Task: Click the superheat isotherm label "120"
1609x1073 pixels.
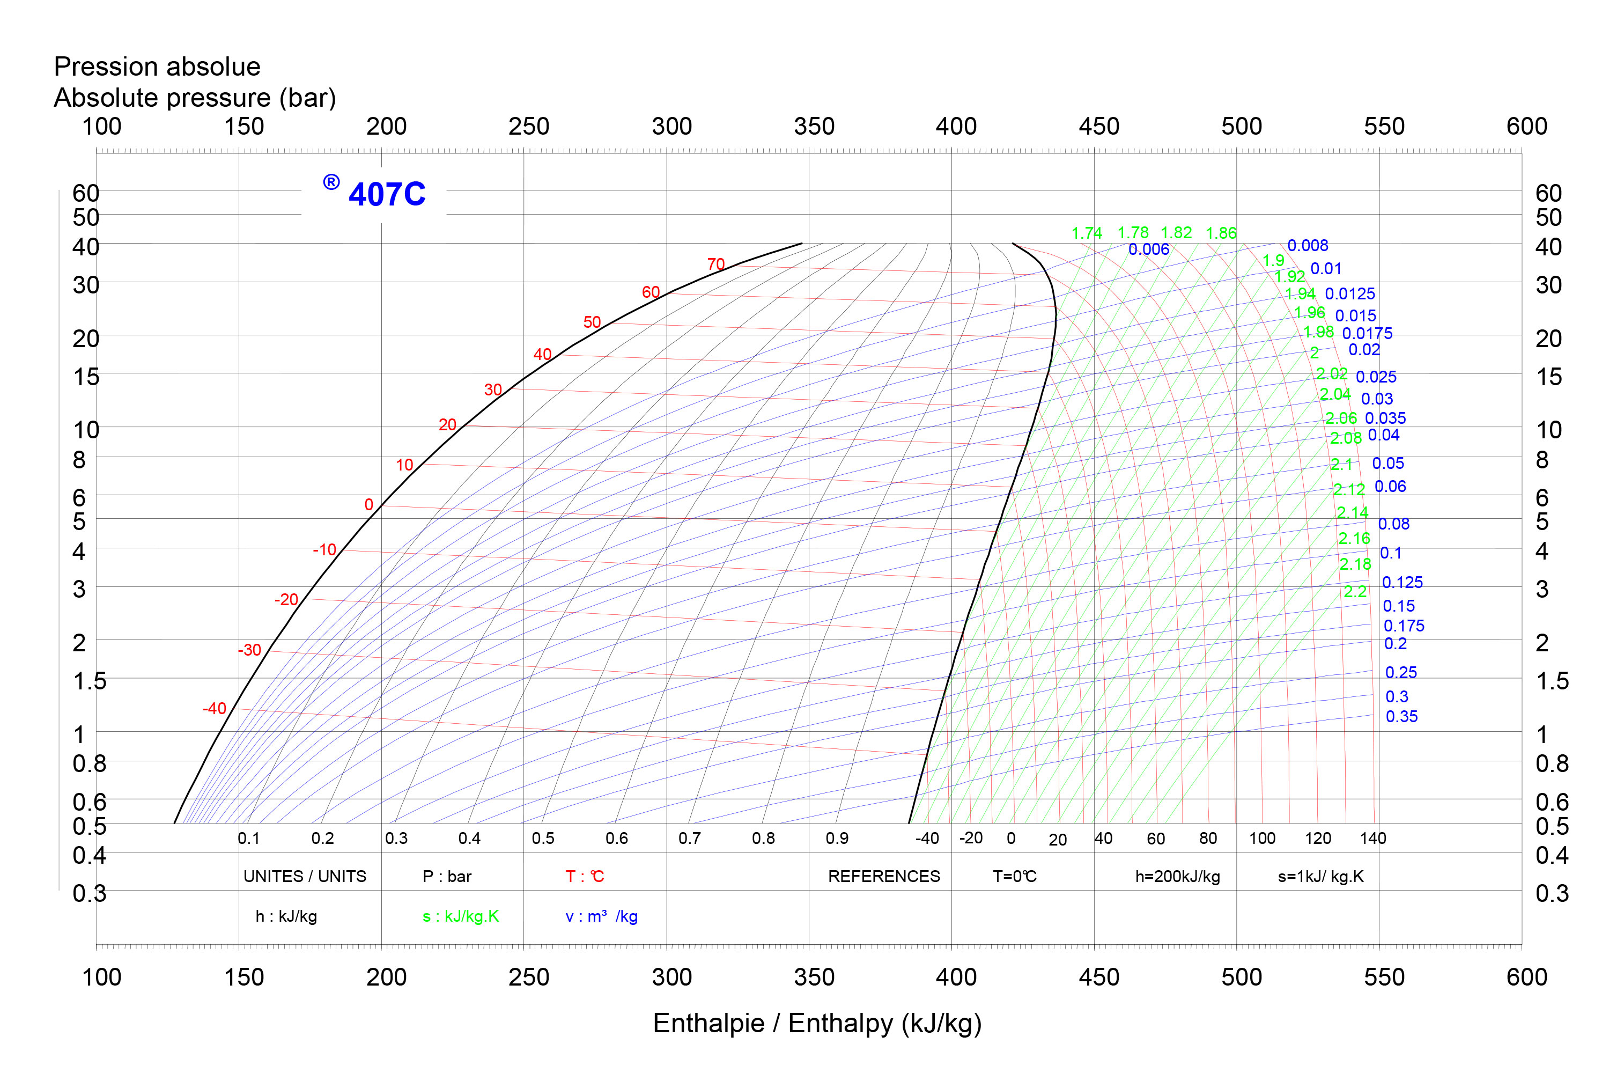Action: click(1318, 838)
